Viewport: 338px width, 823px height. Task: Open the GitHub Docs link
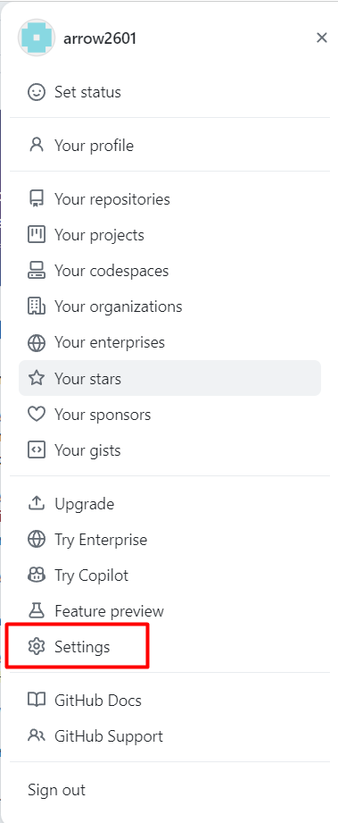pyautogui.click(x=169, y=701)
